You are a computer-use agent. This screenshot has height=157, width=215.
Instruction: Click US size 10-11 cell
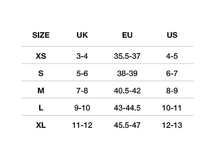tap(172, 108)
